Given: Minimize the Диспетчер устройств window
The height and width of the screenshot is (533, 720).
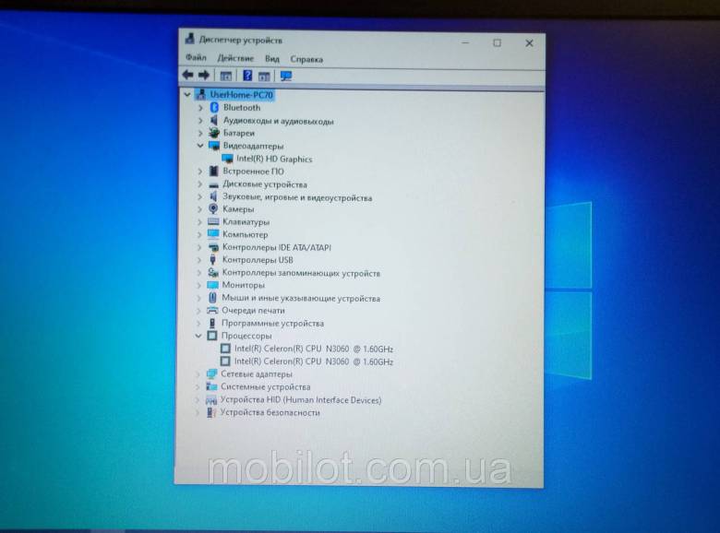Looking at the screenshot, I should pyautogui.click(x=465, y=42).
